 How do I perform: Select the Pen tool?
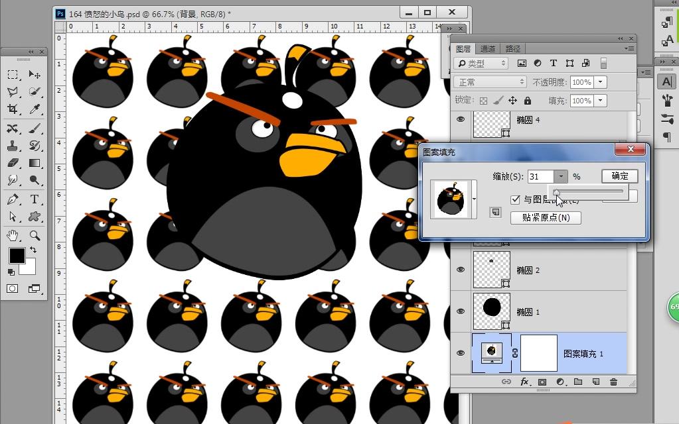(13, 199)
